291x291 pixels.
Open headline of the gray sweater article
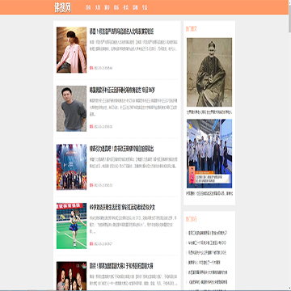[122, 90]
